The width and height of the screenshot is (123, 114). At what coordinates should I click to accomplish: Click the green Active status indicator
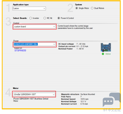[103, 54]
